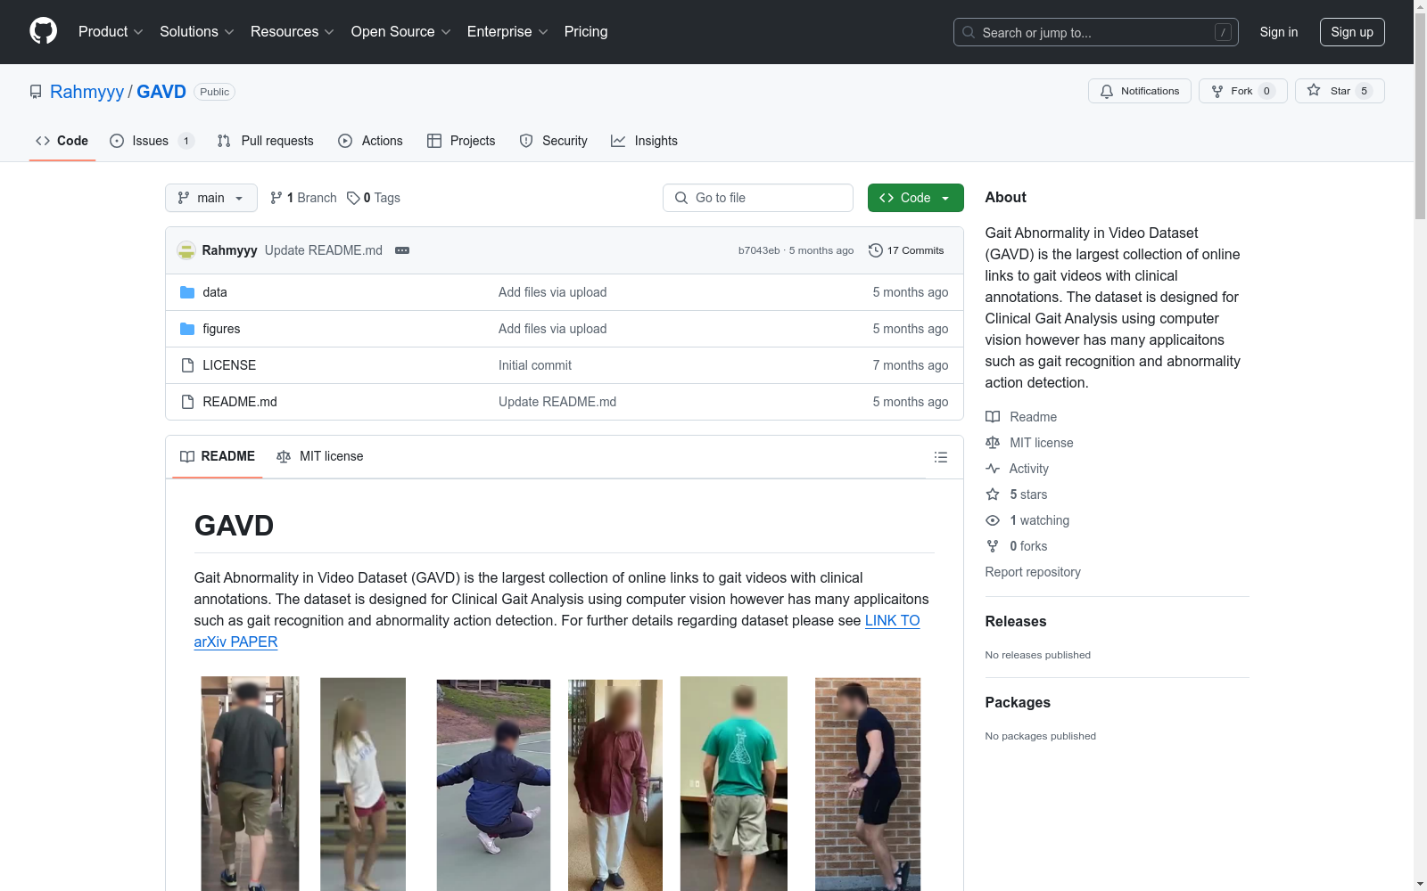Click the branch icon beside 1 Branch
This screenshot has width=1427, height=891.
point(276,198)
